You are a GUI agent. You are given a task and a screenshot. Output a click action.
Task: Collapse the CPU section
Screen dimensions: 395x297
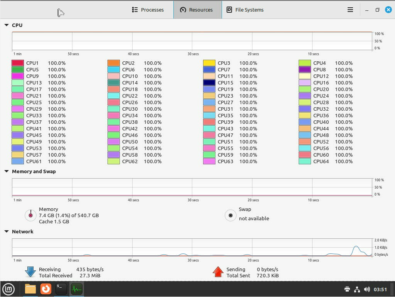coord(7,25)
